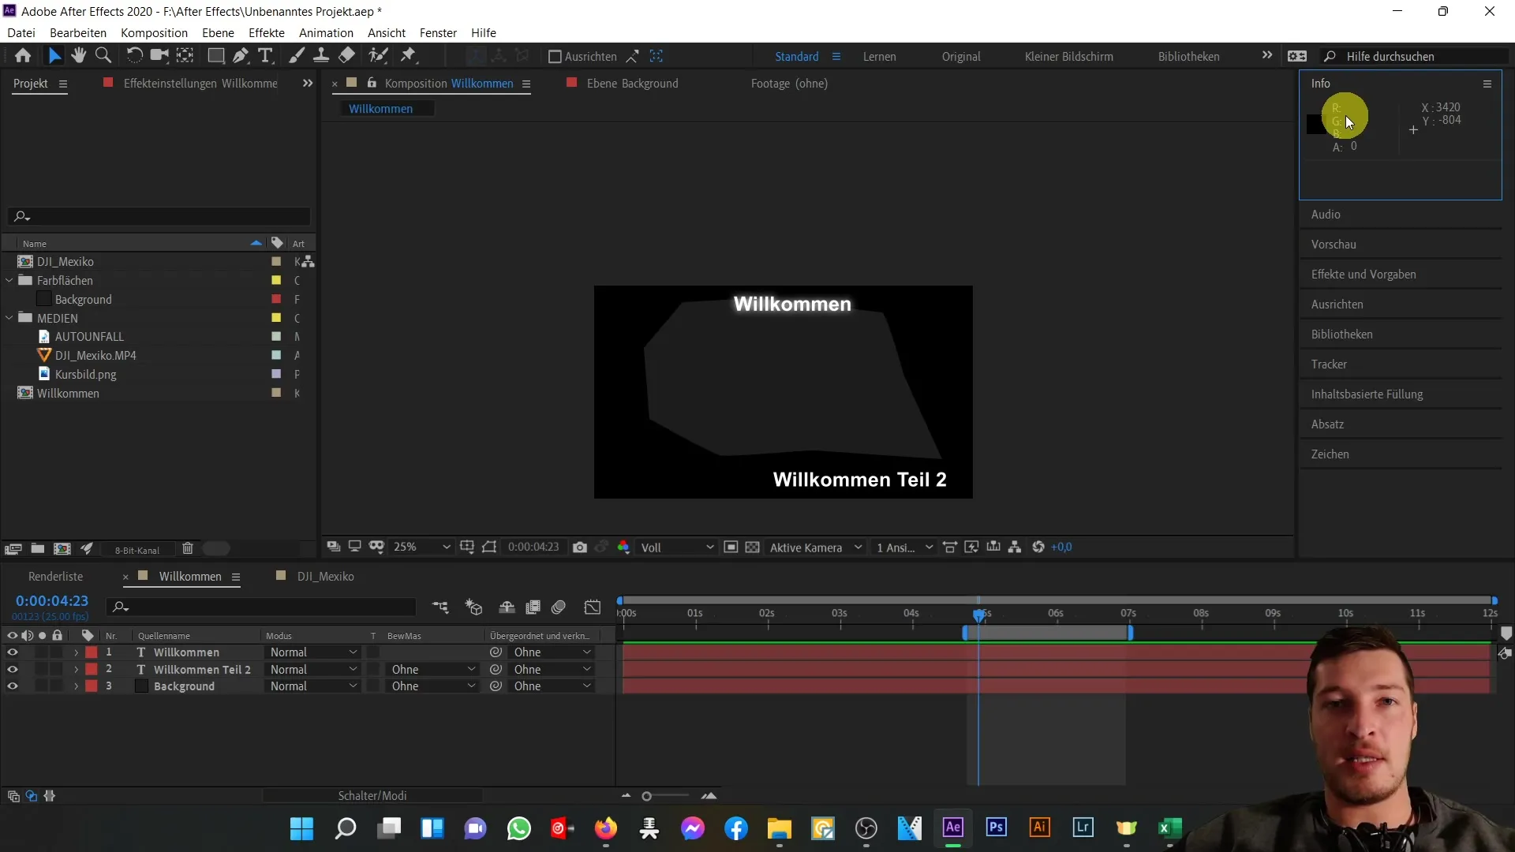1515x852 pixels.
Task: Select the Rotation tool in toolbar
Action: (133, 55)
